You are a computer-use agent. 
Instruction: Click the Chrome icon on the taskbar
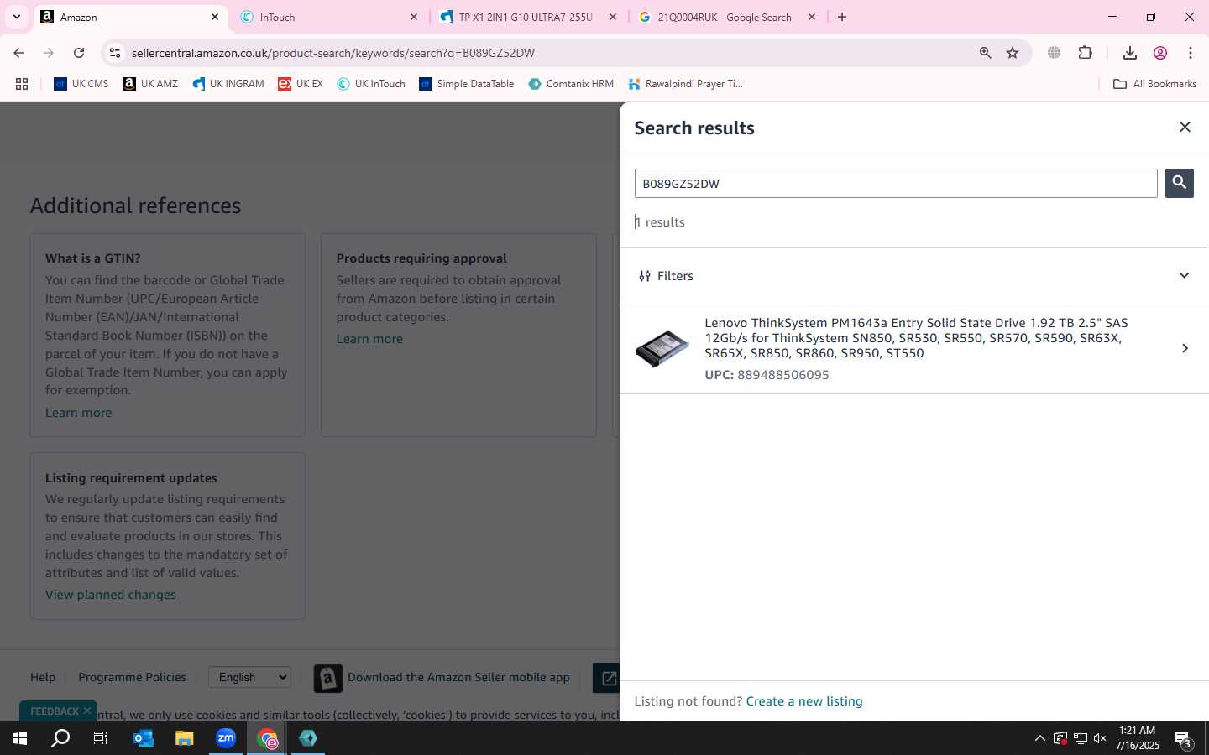[x=267, y=738]
